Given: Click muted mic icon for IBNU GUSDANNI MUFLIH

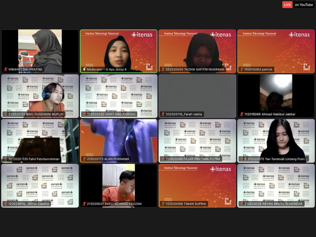Looking at the screenshot, I should [x=5, y=114].
